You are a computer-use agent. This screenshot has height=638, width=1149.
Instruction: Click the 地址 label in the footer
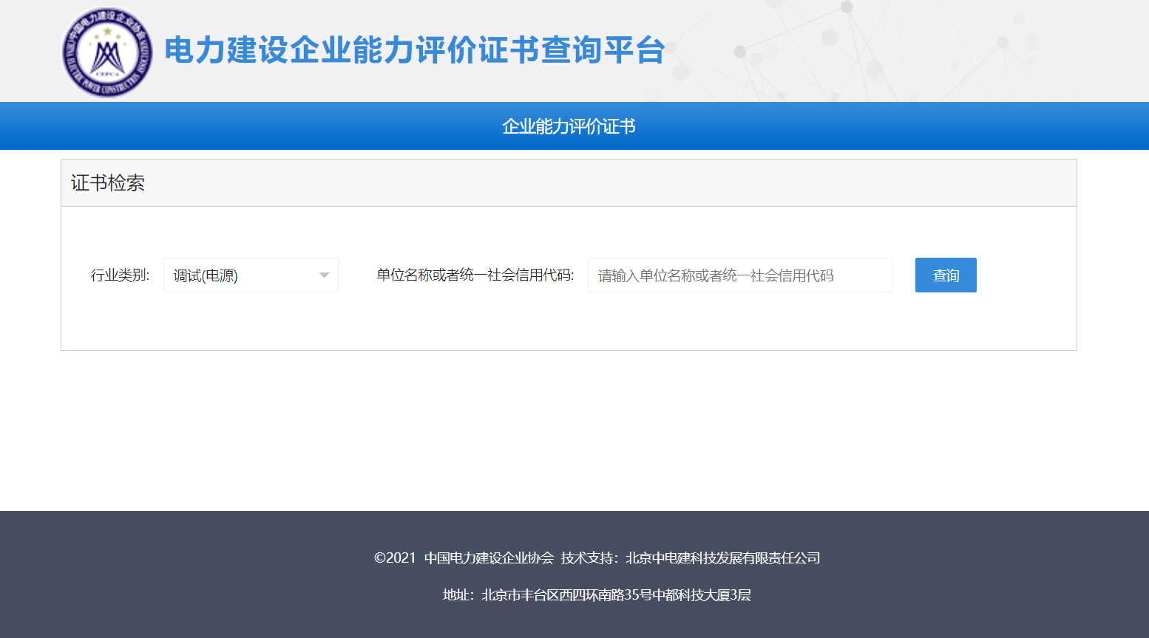456,595
